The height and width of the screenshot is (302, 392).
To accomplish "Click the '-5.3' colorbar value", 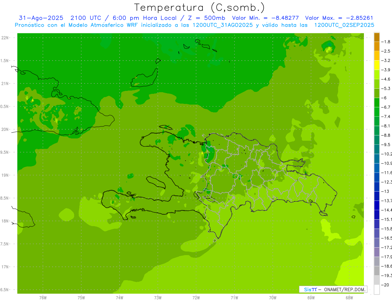I will (386, 88).
